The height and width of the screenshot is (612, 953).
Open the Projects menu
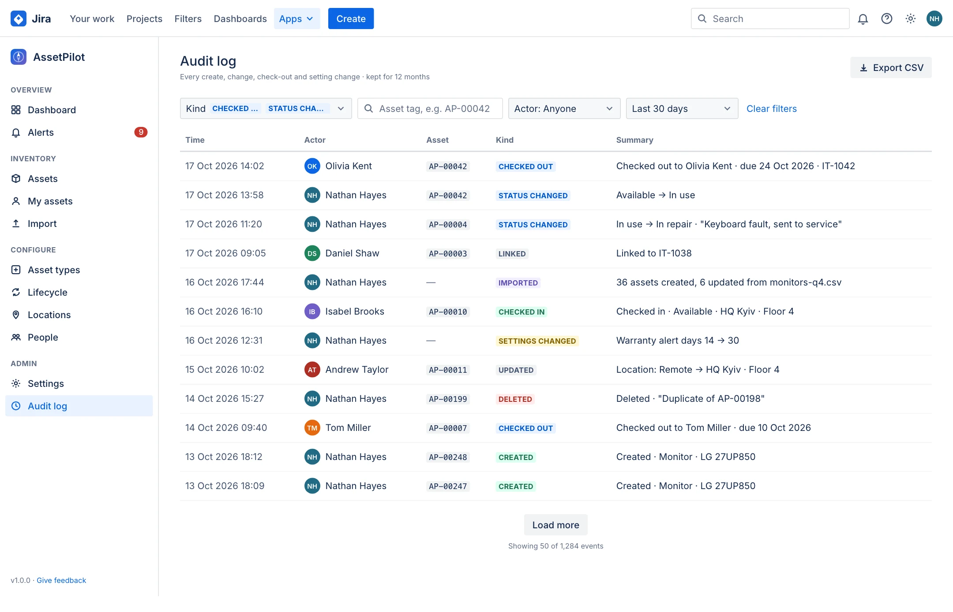click(144, 19)
